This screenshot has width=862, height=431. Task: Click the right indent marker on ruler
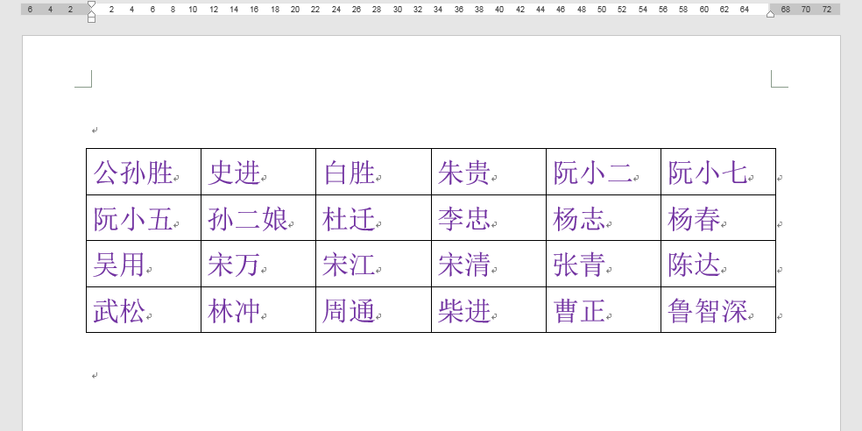(771, 14)
